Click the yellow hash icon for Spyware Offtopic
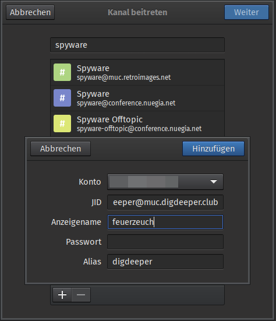The image size is (276, 321). coord(62,124)
